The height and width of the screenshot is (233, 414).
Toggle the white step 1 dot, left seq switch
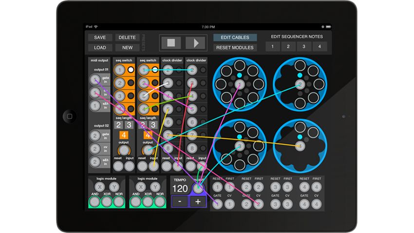pyautogui.click(x=131, y=70)
